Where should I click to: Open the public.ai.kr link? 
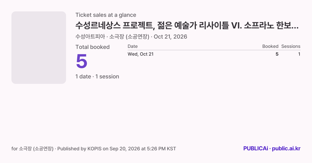point(286,149)
